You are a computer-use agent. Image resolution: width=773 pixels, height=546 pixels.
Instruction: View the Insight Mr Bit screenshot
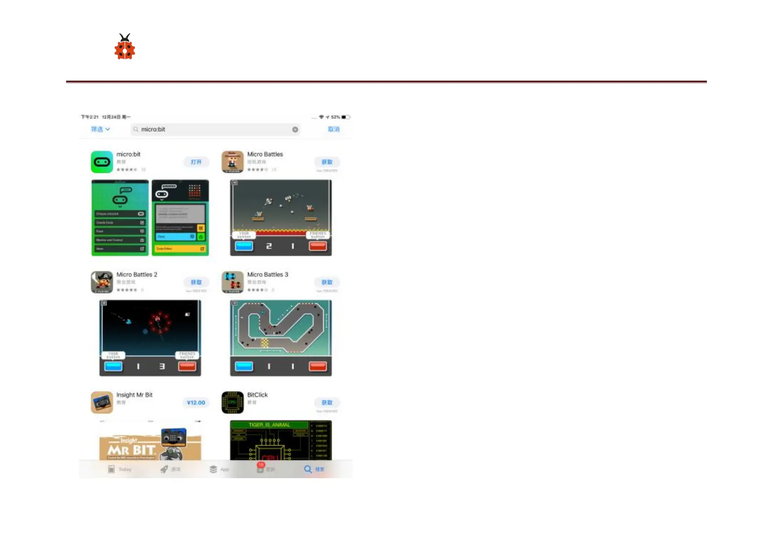(x=150, y=440)
